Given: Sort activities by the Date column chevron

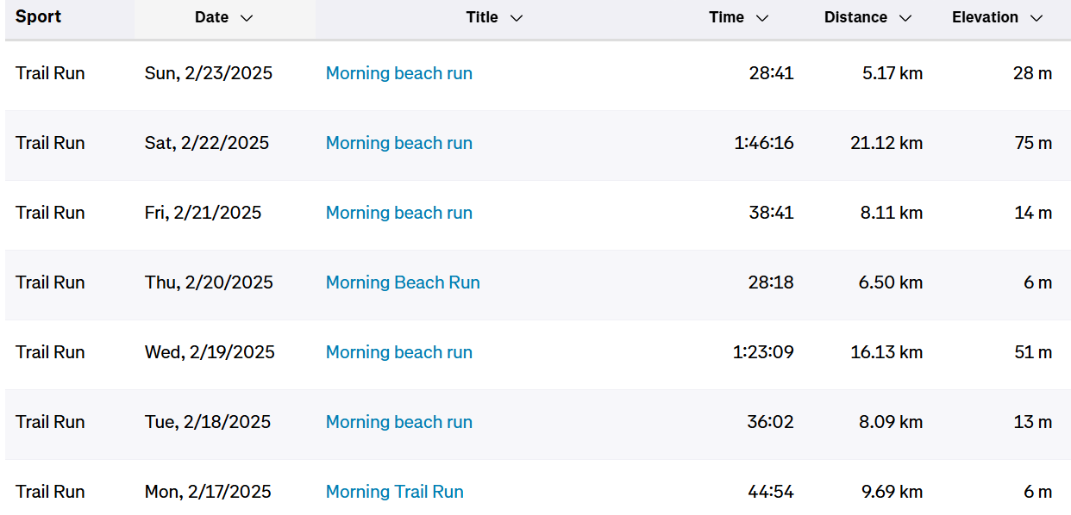Looking at the screenshot, I should pos(247,18).
